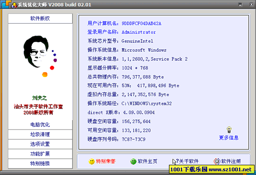
Task: Click the author name 刘夫之
Action: coord(40,98)
